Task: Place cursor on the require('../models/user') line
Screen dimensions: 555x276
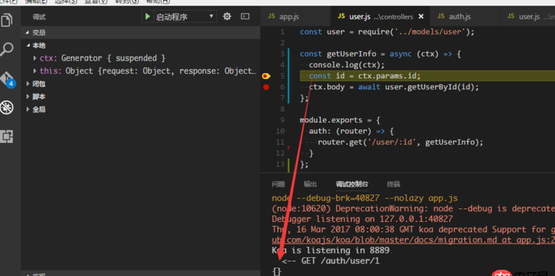Action: tap(387, 32)
